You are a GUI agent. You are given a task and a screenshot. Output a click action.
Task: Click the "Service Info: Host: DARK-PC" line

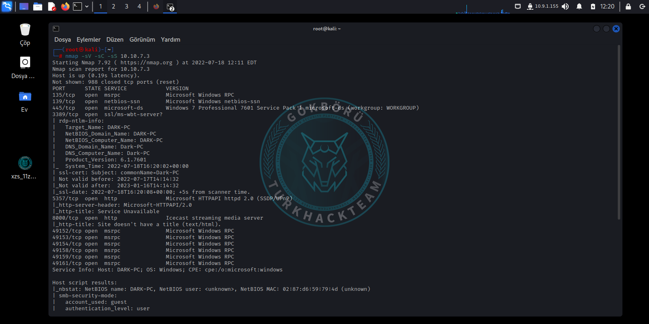(168, 270)
